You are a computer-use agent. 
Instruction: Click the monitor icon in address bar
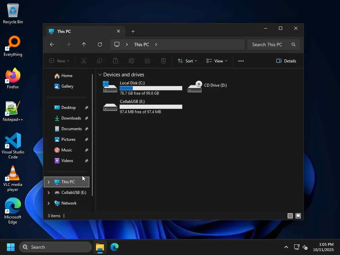[x=117, y=44]
